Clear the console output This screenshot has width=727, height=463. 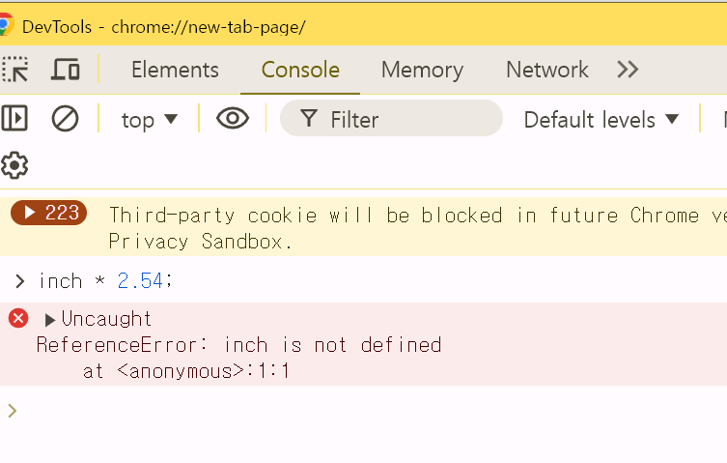65,119
